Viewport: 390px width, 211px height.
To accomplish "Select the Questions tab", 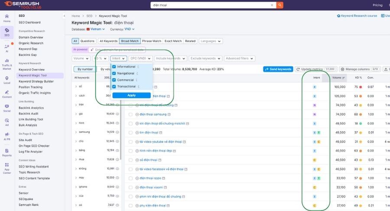I will click(x=87, y=41).
